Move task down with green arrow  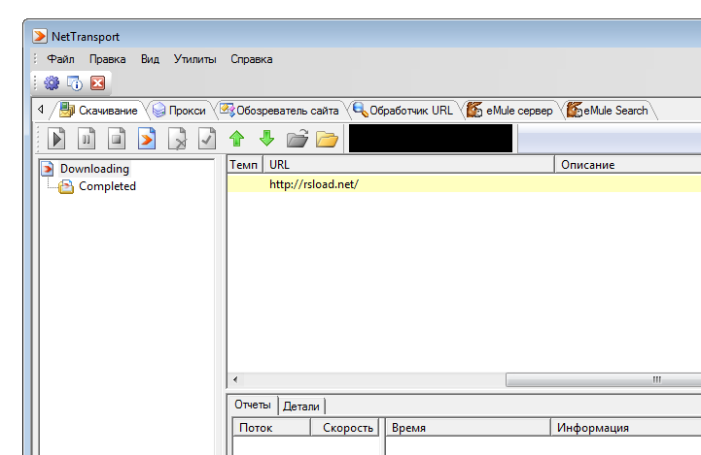click(x=267, y=139)
